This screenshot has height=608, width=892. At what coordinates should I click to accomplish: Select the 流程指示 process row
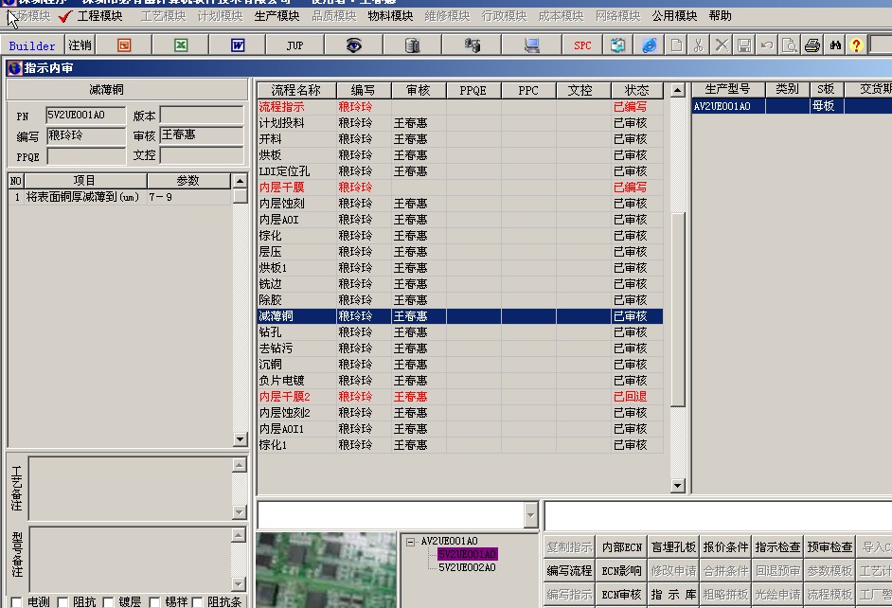click(x=459, y=106)
